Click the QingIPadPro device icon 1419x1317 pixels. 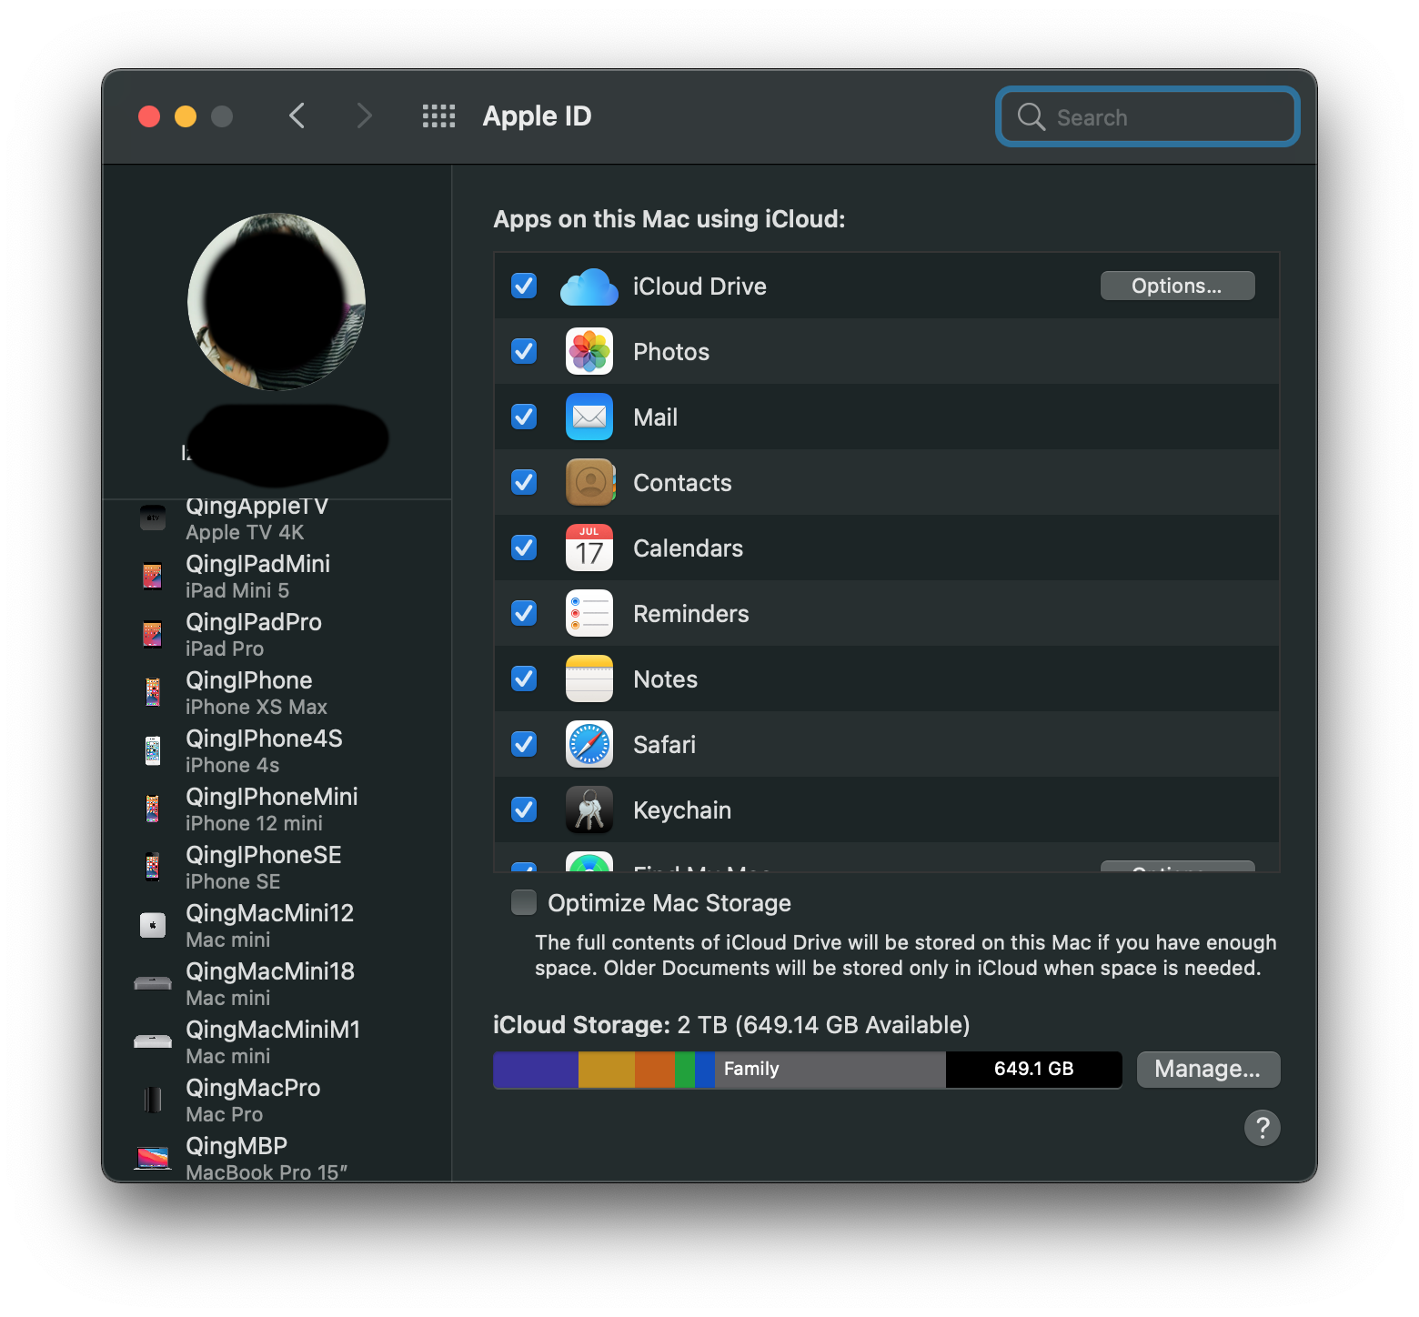tap(153, 634)
